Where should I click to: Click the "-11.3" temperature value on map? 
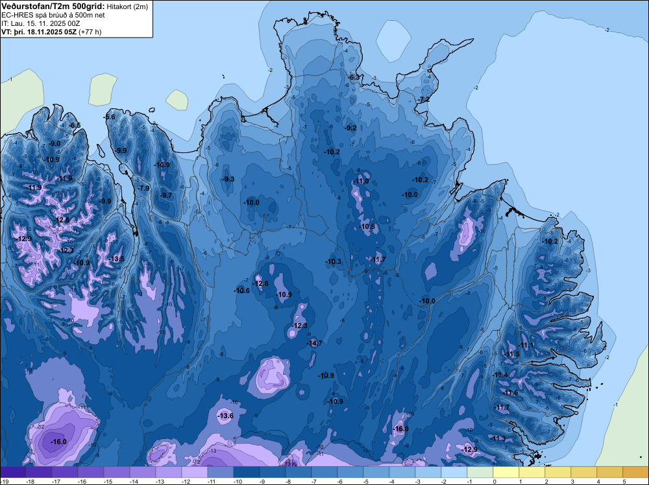coord(498,439)
